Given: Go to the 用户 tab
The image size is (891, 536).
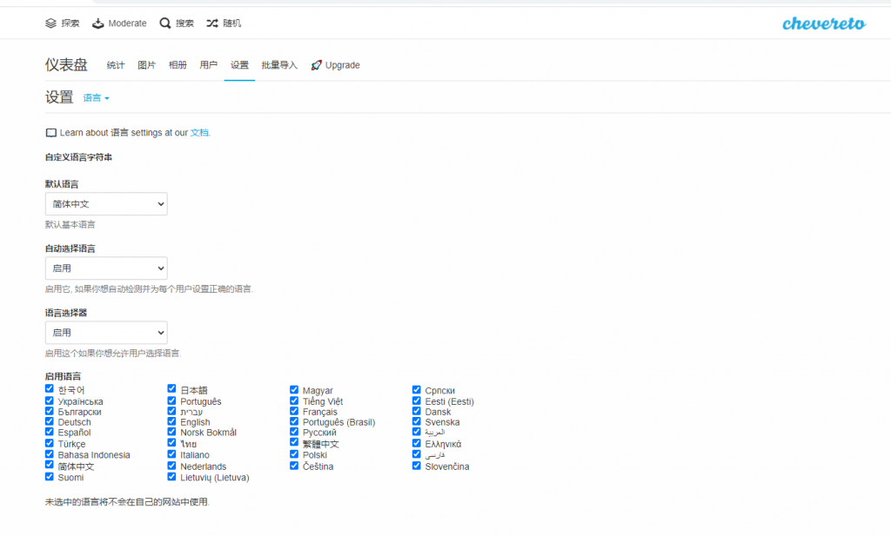Looking at the screenshot, I should (x=209, y=65).
